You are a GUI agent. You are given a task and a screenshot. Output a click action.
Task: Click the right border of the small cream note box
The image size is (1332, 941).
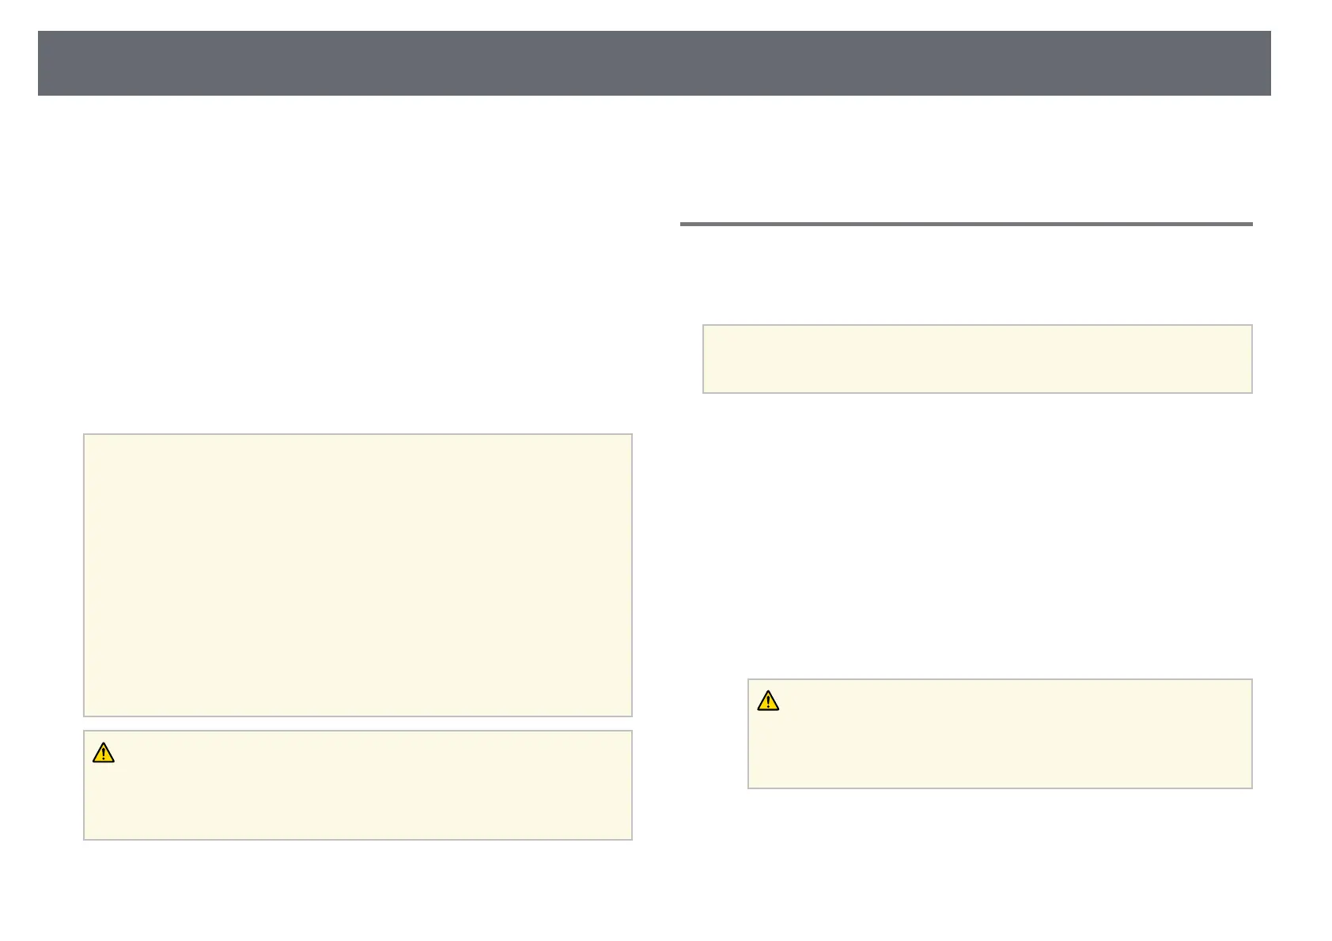click(x=1252, y=358)
